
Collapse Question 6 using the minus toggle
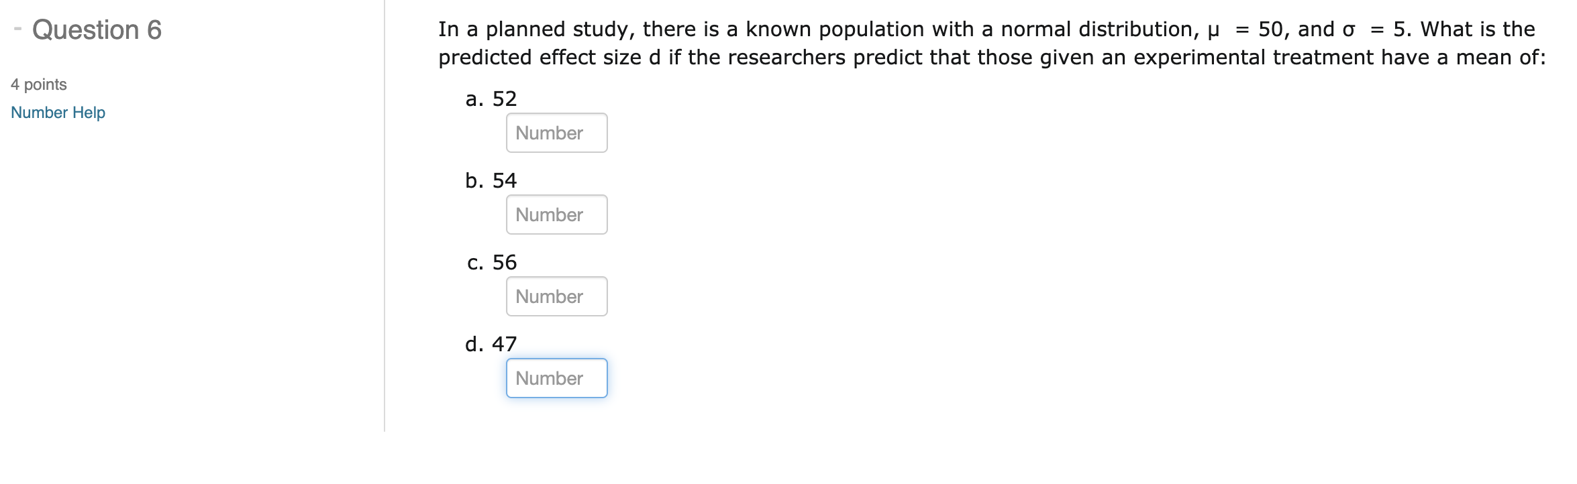coord(19,28)
